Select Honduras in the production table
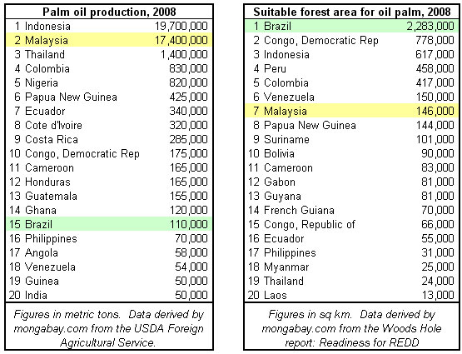 [x=47, y=182]
